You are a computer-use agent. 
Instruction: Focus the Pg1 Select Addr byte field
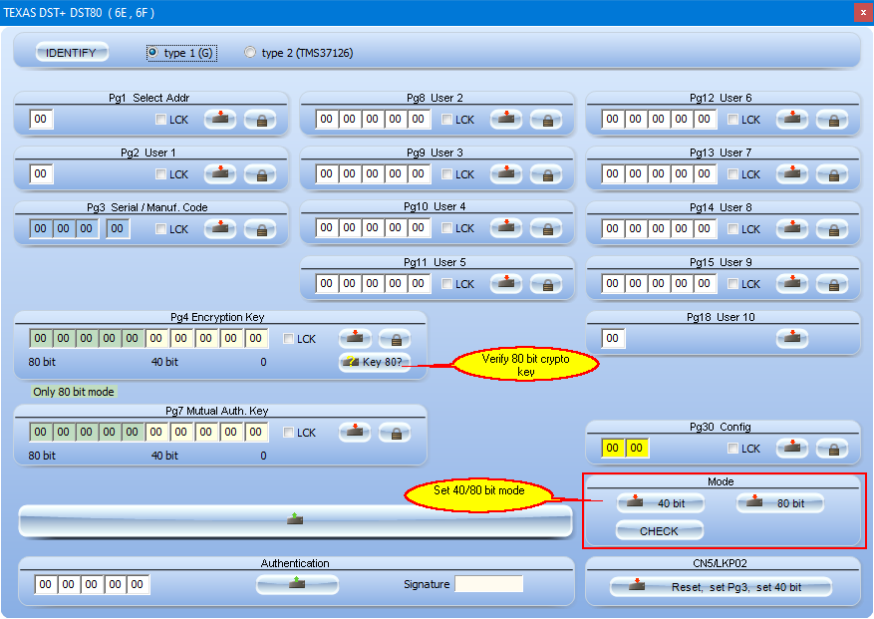point(41,119)
